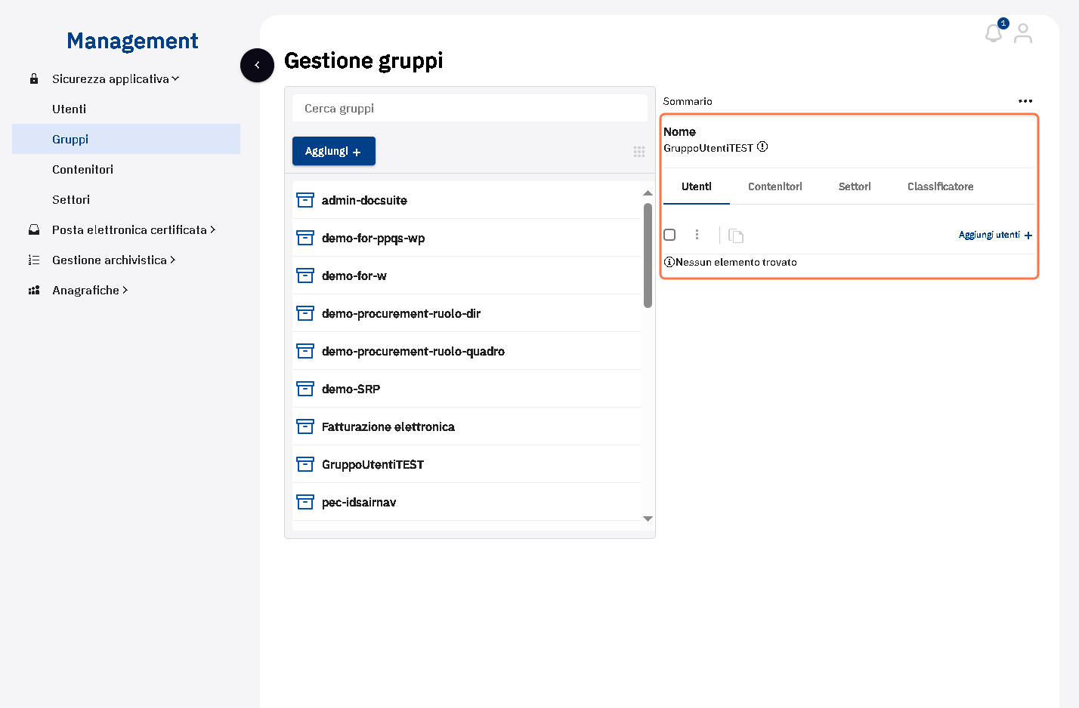Open the vertical dots menu in Utenti toolbar

click(x=697, y=235)
